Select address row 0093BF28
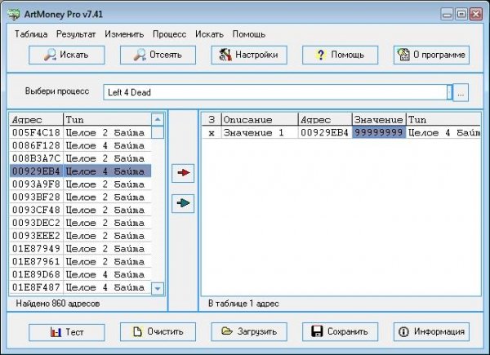Image resolution: width=490 pixels, height=355 pixels. coord(80,197)
